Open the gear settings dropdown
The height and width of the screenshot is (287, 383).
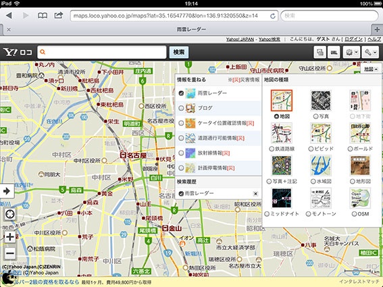pos(351,52)
